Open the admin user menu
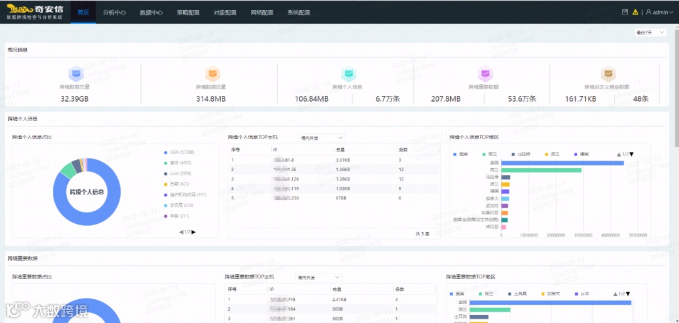 point(659,12)
